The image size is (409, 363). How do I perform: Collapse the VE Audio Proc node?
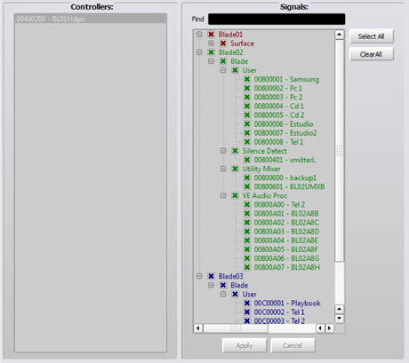(x=223, y=195)
